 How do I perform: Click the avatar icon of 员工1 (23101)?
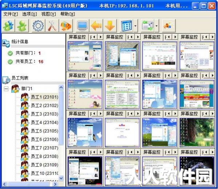(25, 97)
